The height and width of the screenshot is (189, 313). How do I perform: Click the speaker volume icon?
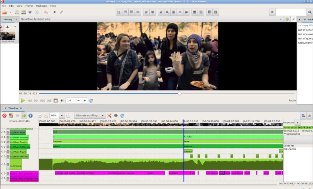tap(62, 101)
